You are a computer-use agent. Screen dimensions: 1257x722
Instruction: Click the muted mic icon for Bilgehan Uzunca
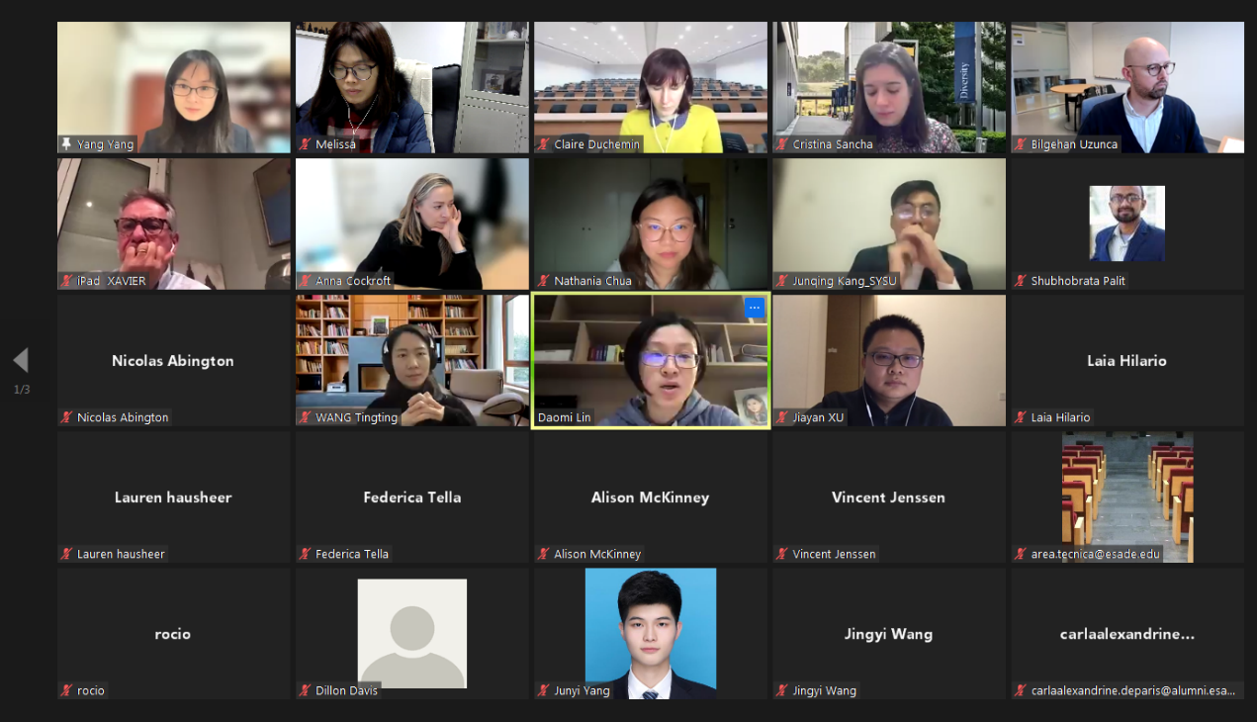(x=1021, y=144)
